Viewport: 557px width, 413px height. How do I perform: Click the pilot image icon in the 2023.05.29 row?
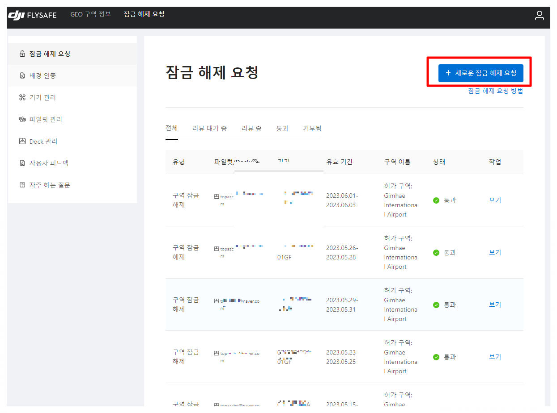[x=217, y=301]
